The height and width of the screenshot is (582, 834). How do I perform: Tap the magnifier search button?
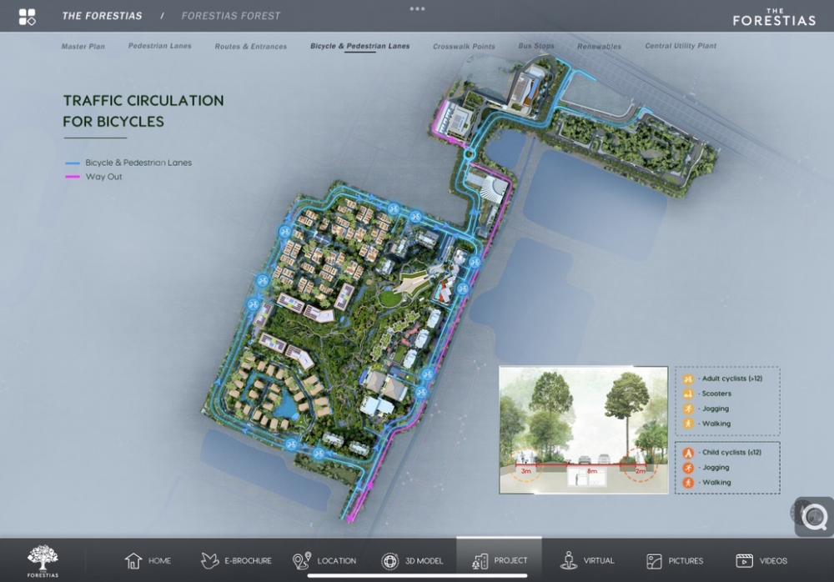813,517
